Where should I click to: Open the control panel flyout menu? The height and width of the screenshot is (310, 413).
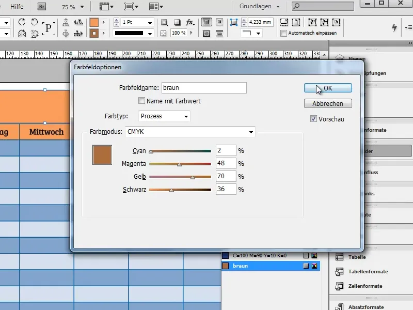[x=408, y=27]
